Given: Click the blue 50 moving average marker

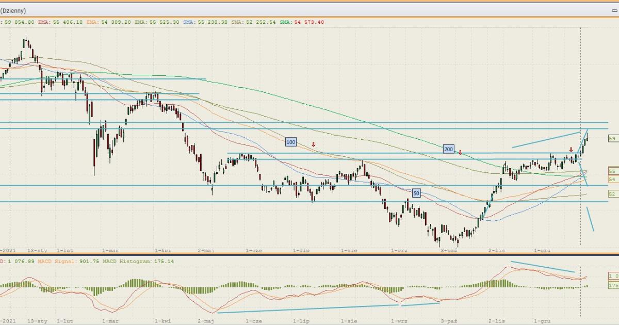Looking at the screenshot, I should 416,193.
